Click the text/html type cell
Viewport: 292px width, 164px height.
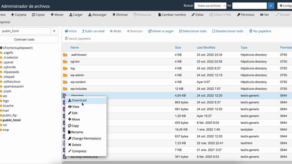pos(246,143)
